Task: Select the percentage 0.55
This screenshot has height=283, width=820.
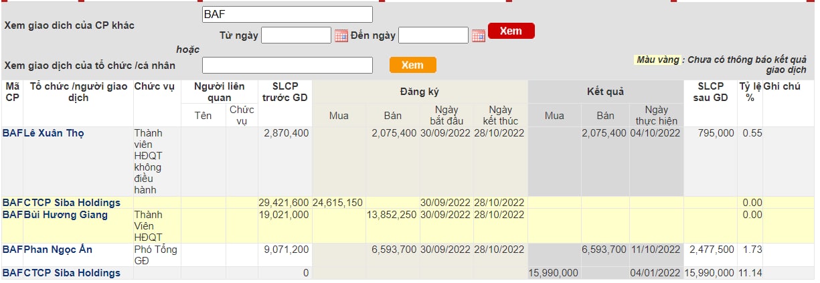Action: 752,133
